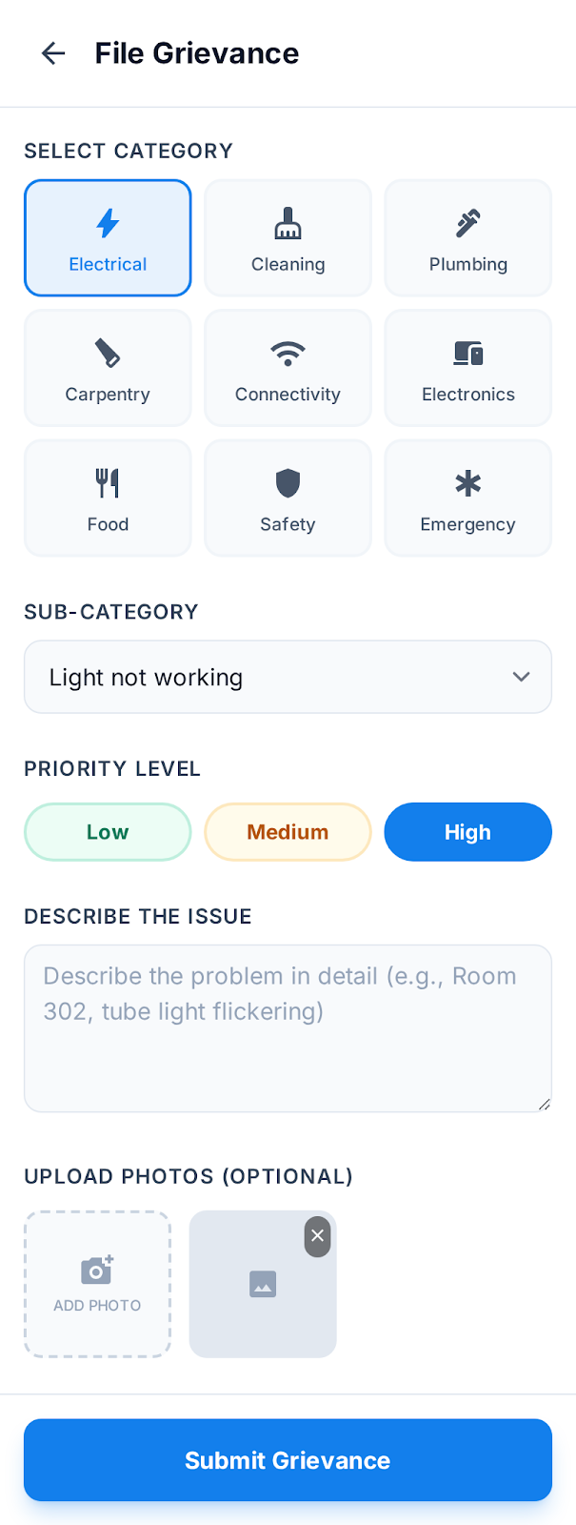Pick the Plumbing wrench category
The image size is (576, 1525).
[467, 238]
